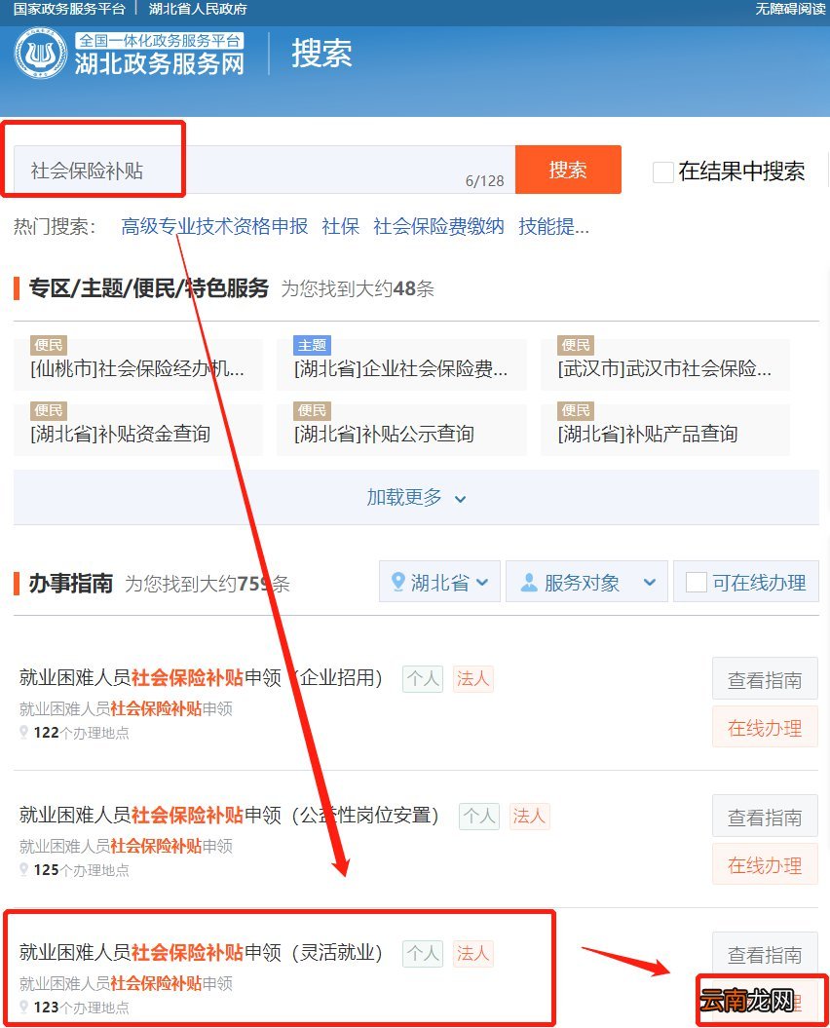Open 就业困难人员社会保险补贴申领（企业招用）title
This screenshot has height=1028, width=830.
tap(201, 677)
